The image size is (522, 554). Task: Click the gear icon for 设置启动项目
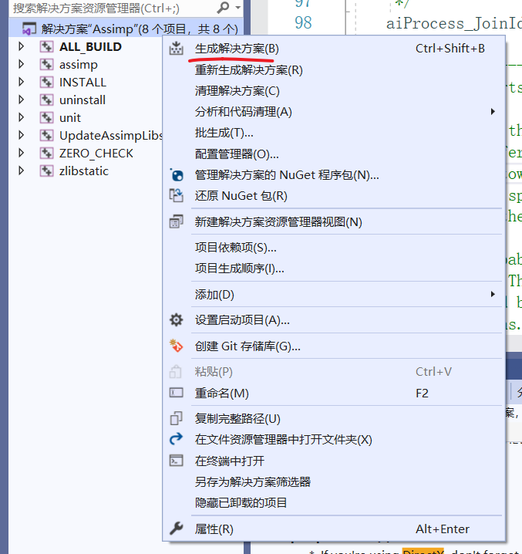pos(176,319)
